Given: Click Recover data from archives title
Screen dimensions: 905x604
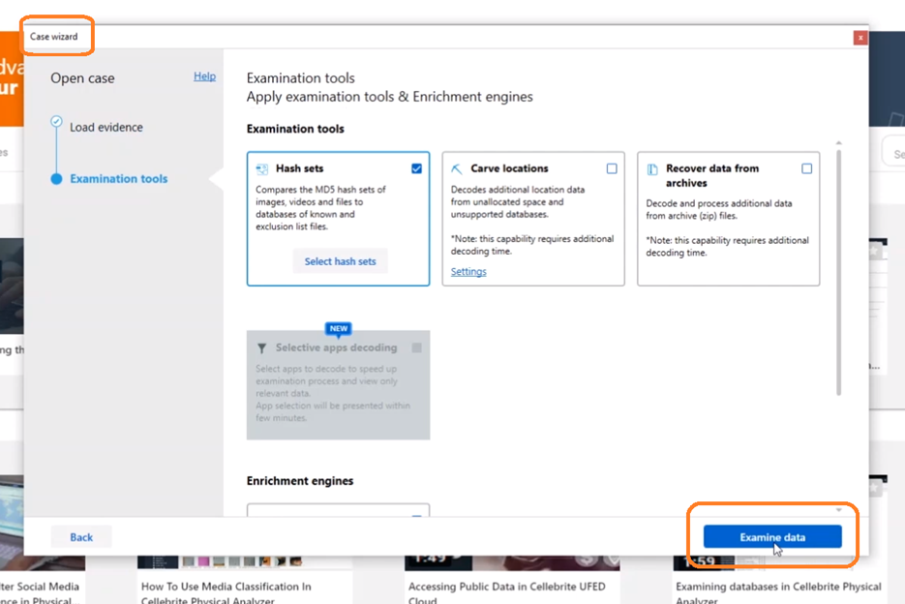Looking at the screenshot, I should coord(712,175).
